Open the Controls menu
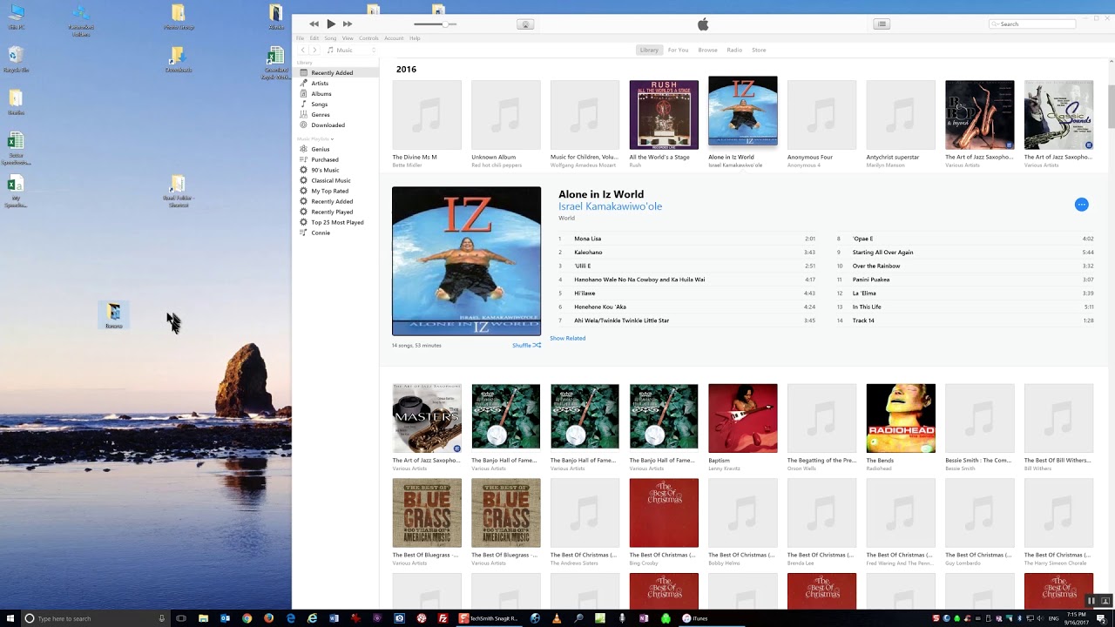 coord(368,38)
